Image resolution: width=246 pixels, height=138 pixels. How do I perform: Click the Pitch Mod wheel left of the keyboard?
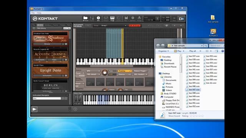[x=76, y=98]
